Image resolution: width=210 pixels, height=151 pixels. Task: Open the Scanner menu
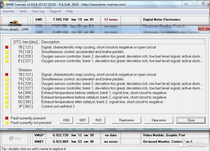8,11
